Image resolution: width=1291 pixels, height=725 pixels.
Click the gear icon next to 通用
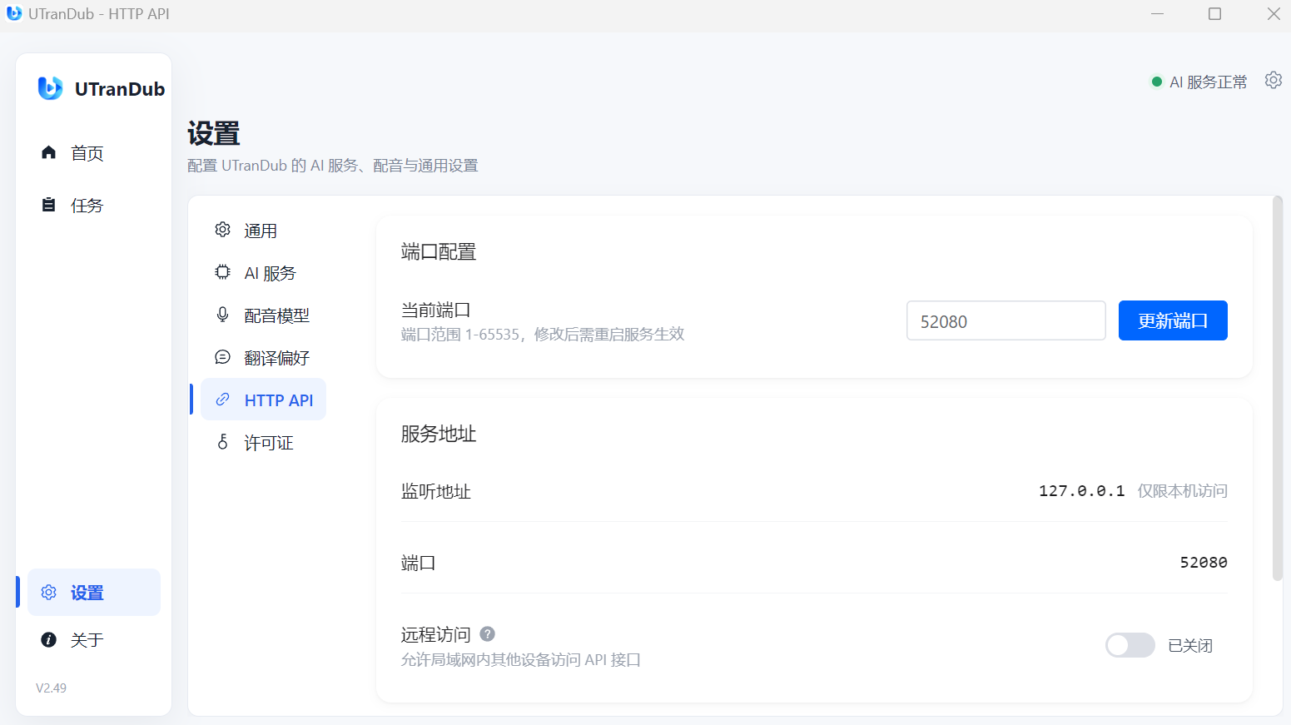[222, 230]
